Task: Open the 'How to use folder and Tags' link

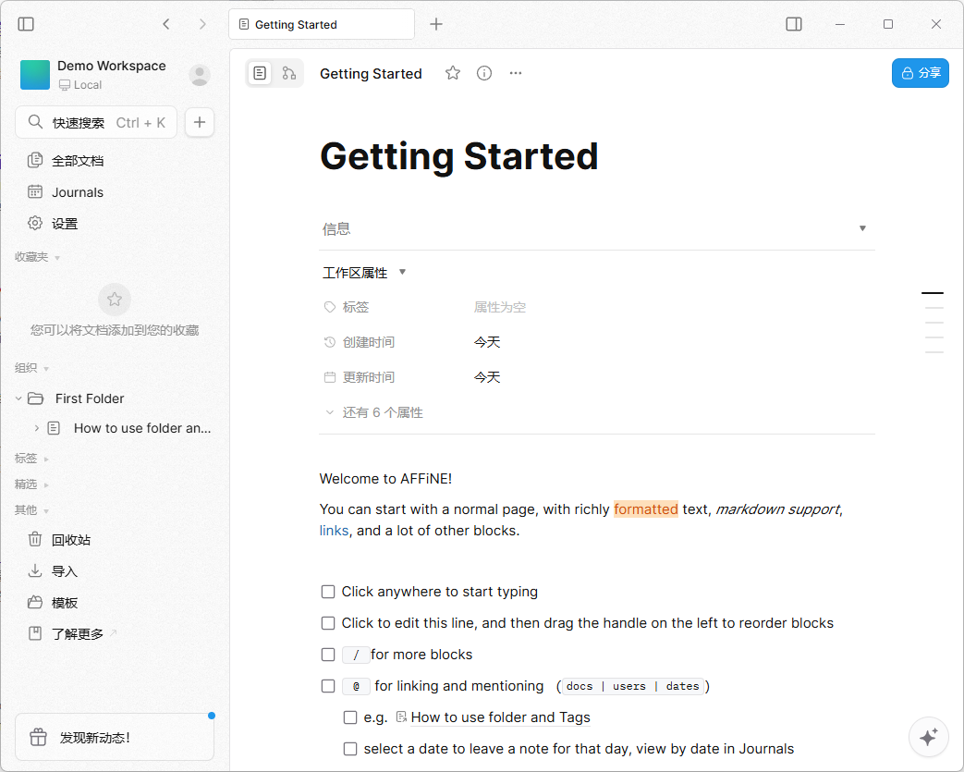Action: [x=500, y=717]
